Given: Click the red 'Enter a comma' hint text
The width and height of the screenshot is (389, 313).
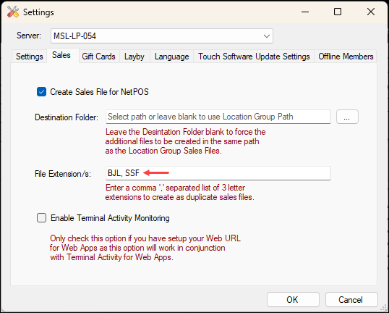Looking at the screenshot, I should tap(179, 192).
